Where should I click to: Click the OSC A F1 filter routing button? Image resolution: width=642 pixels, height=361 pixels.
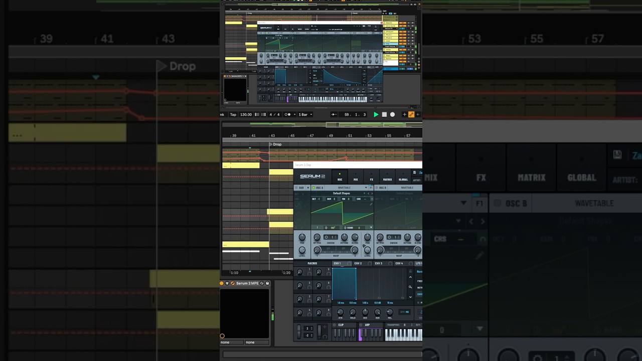371,188
